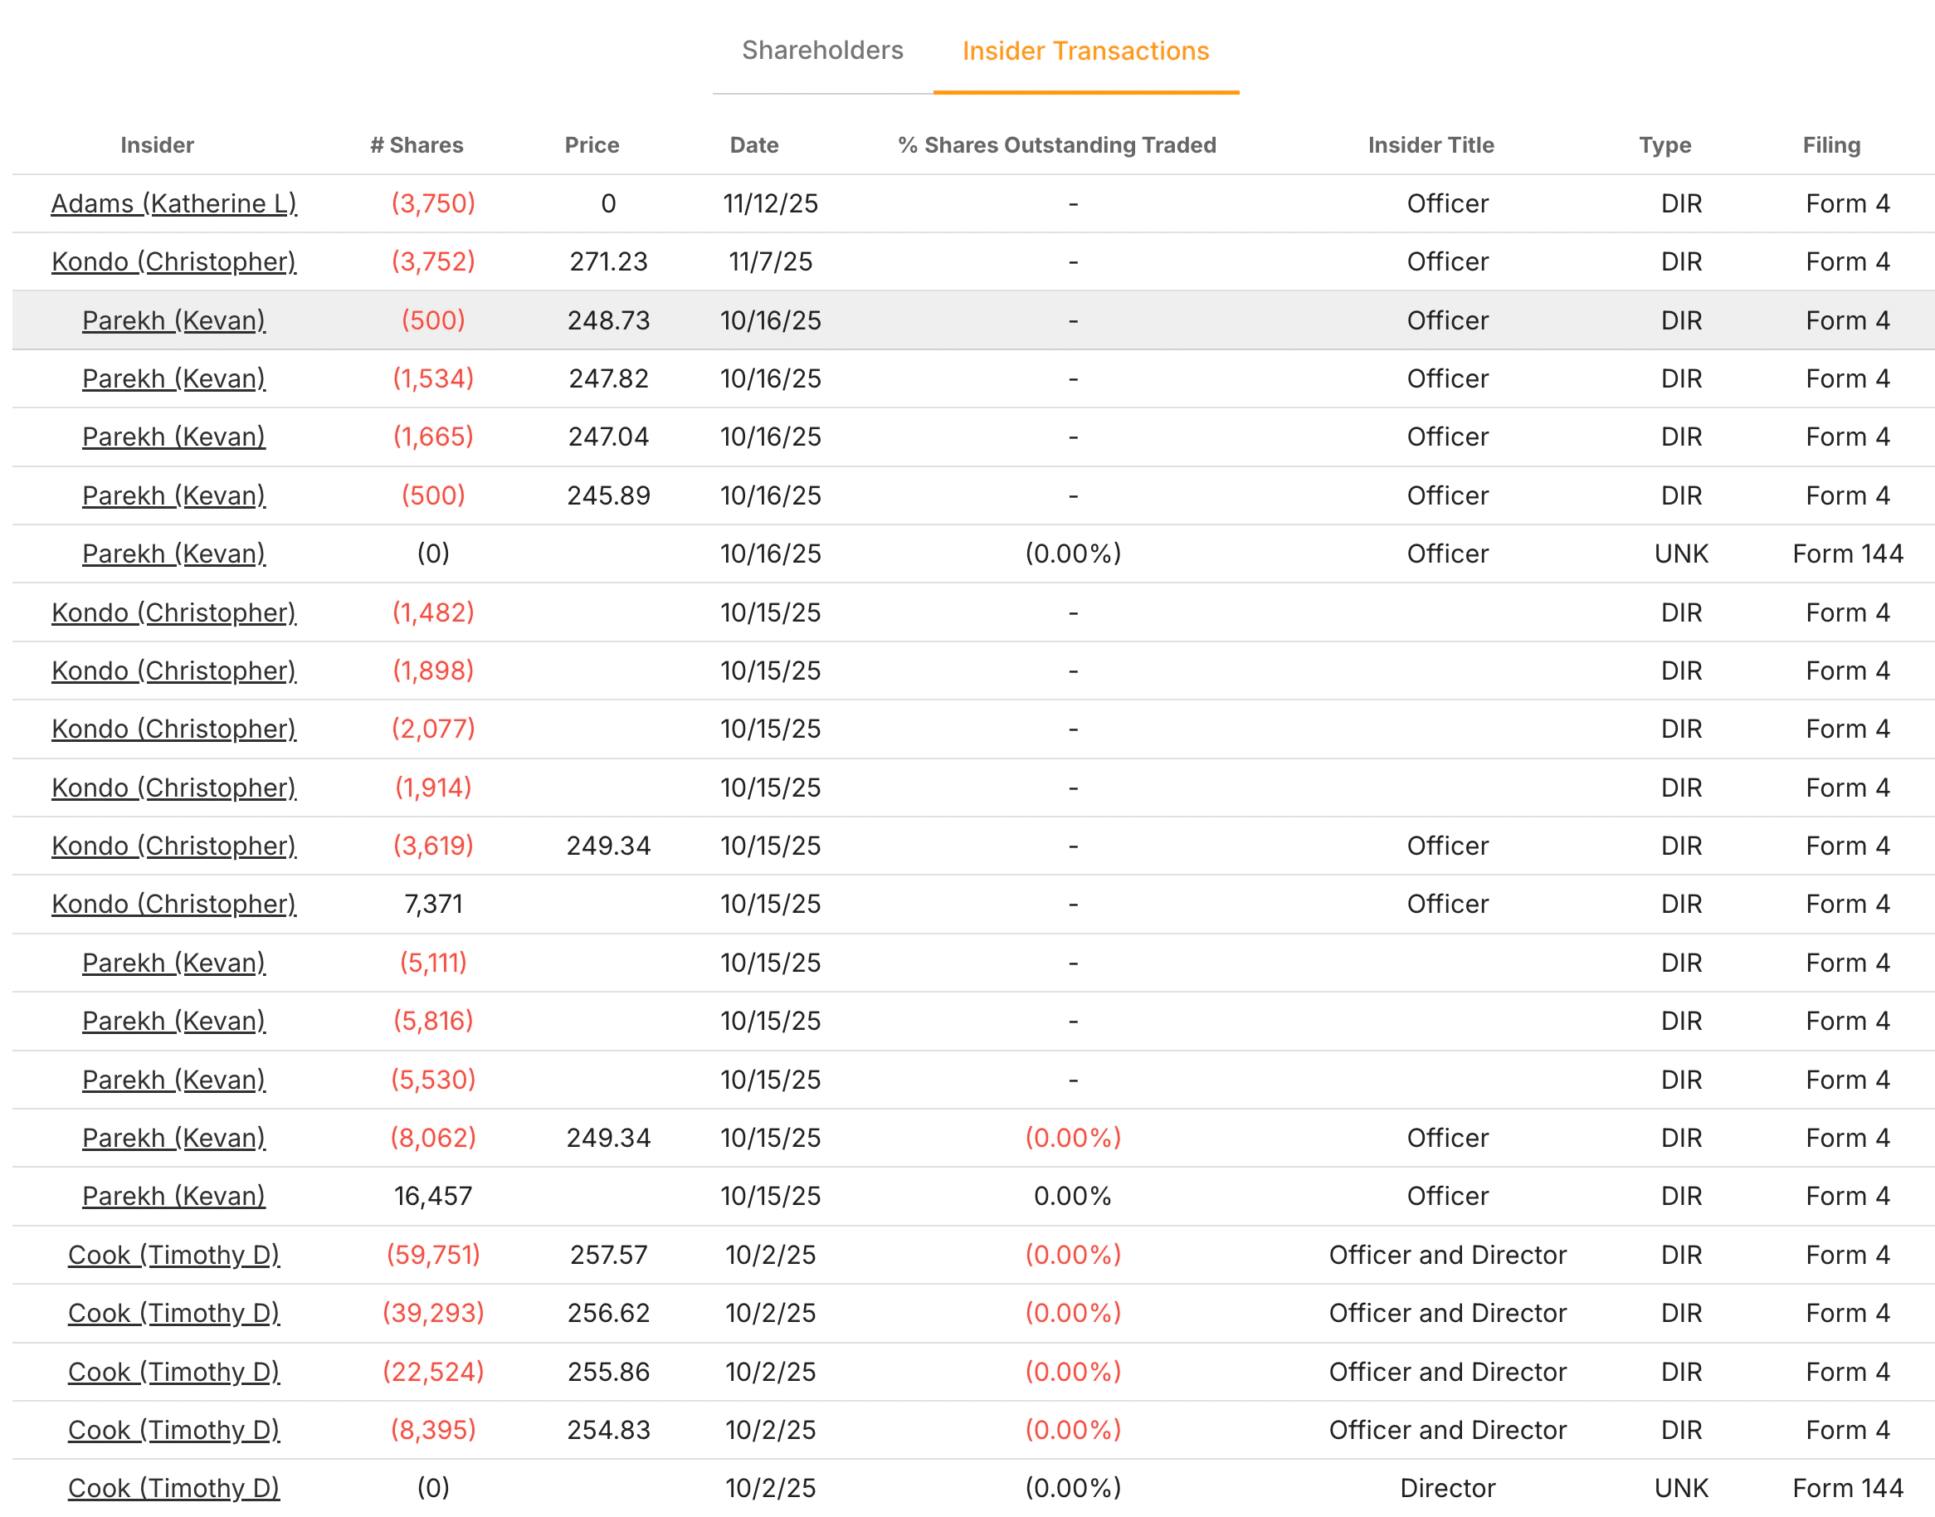Open Cook (Timothy D) link in last Form 144 row
This screenshot has height=1517, width=1935.
173,1488
